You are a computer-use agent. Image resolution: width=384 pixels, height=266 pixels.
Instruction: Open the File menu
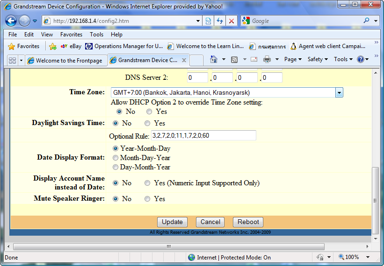pyautogui.click(x=13, y=35)
